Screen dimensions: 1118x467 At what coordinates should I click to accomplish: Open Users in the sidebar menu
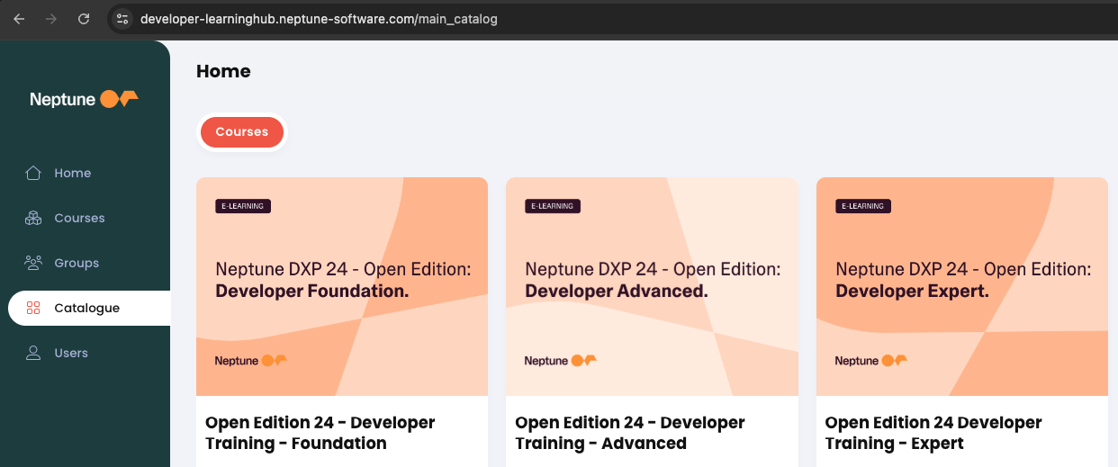click(70, 353)
